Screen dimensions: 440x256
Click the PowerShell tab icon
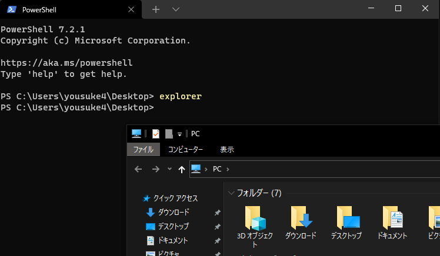12,9
